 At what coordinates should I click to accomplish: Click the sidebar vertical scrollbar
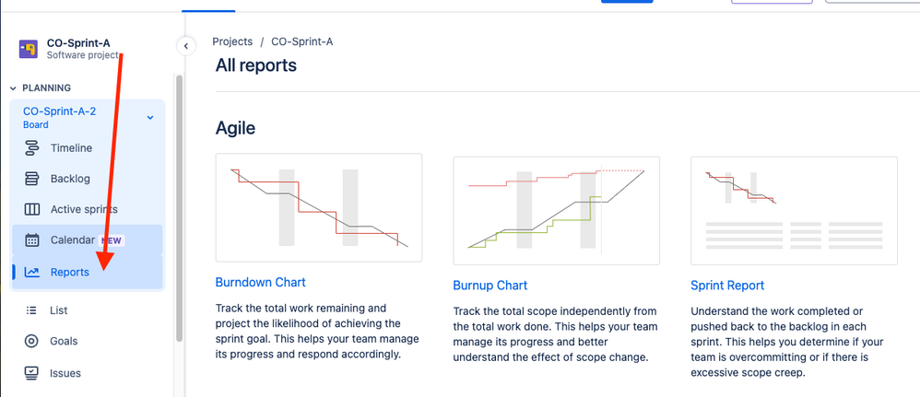pos(180,208)
